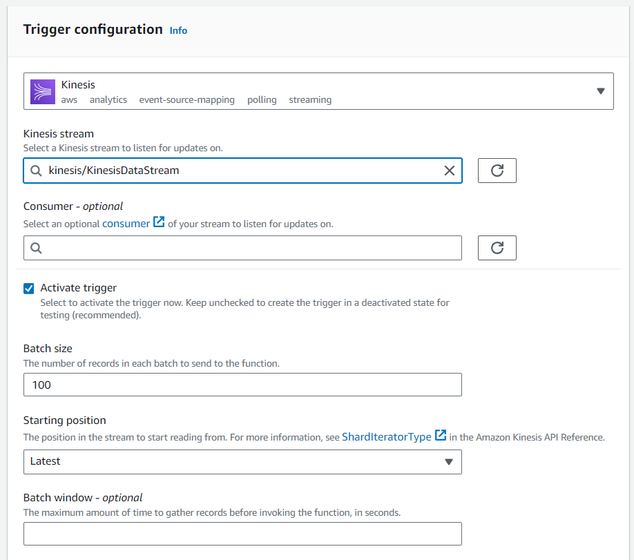
Task: Click external link icon next to consumer
Action: (159, 222)
